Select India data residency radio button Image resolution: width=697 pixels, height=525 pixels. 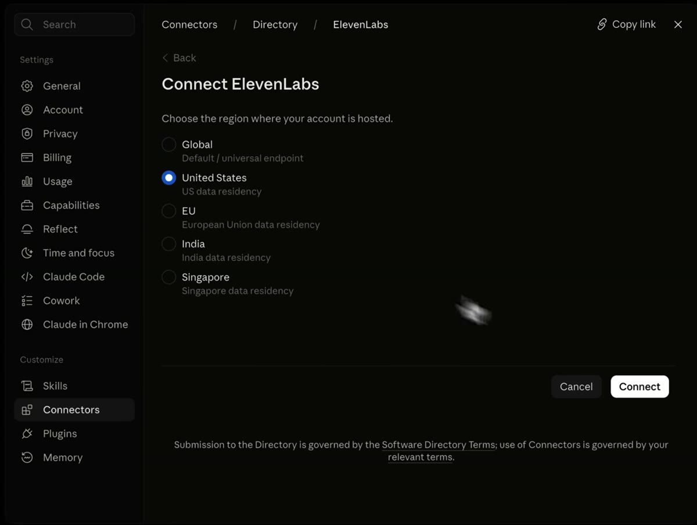pyautogui.click(x=168, y=244)
